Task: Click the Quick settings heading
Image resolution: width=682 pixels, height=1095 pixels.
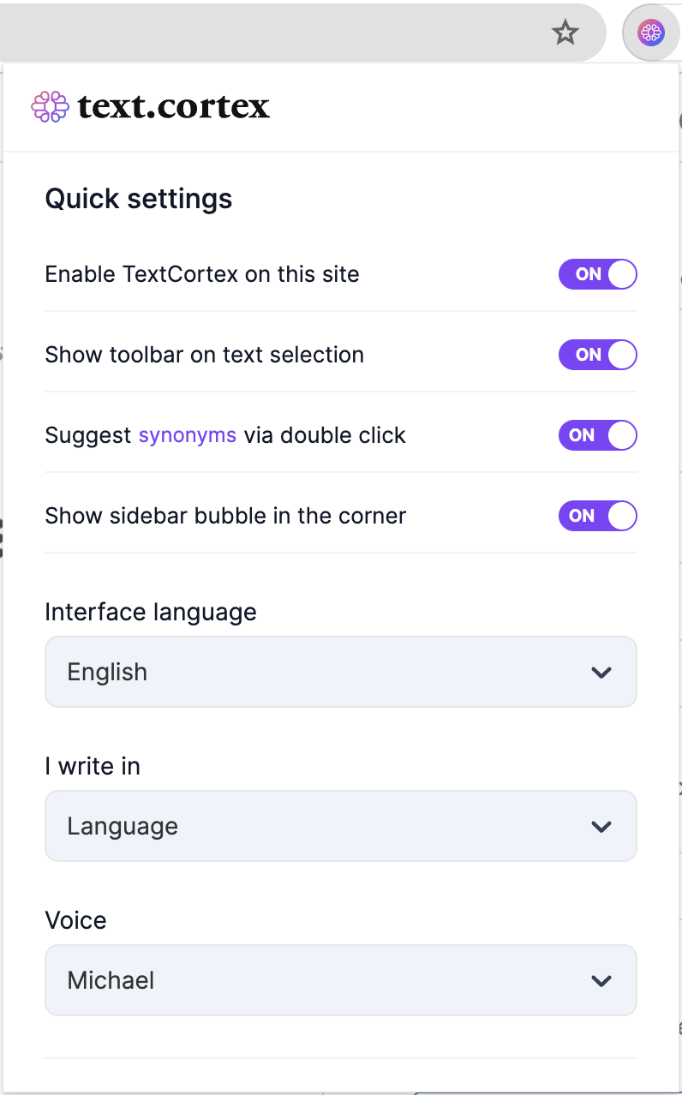Action: tap(139, 199)
